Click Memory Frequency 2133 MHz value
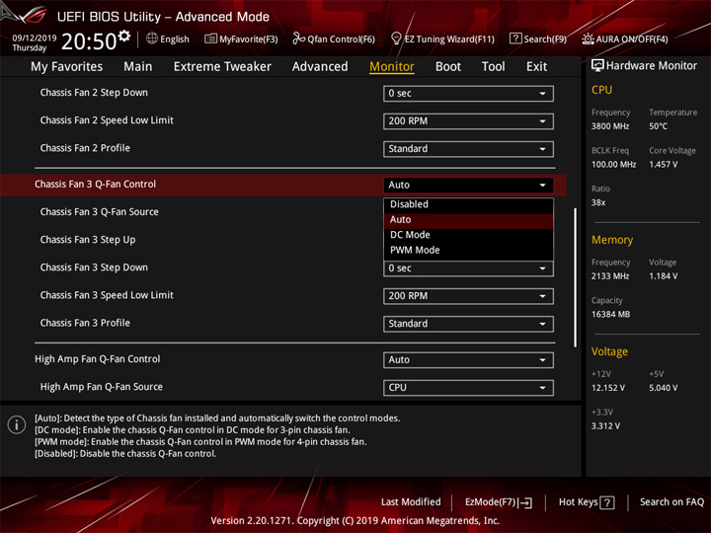Screen dimensions: 711x533 coord(610,276)
